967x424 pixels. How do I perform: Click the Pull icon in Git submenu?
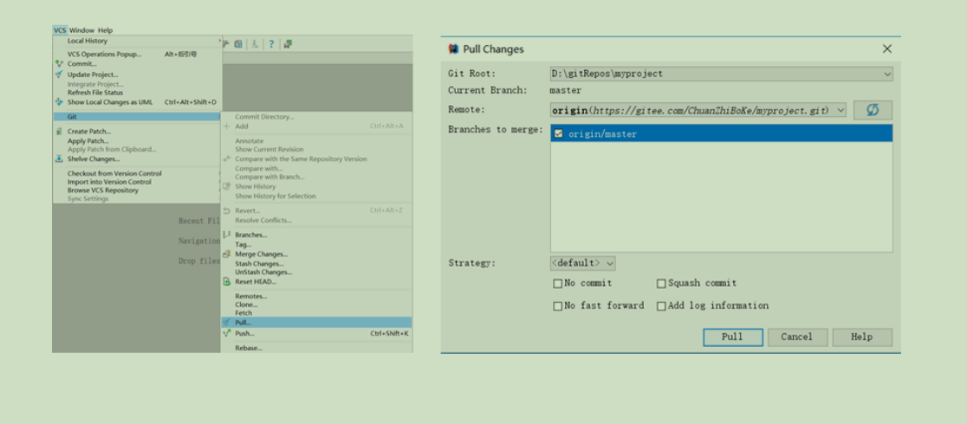[226, 323]
